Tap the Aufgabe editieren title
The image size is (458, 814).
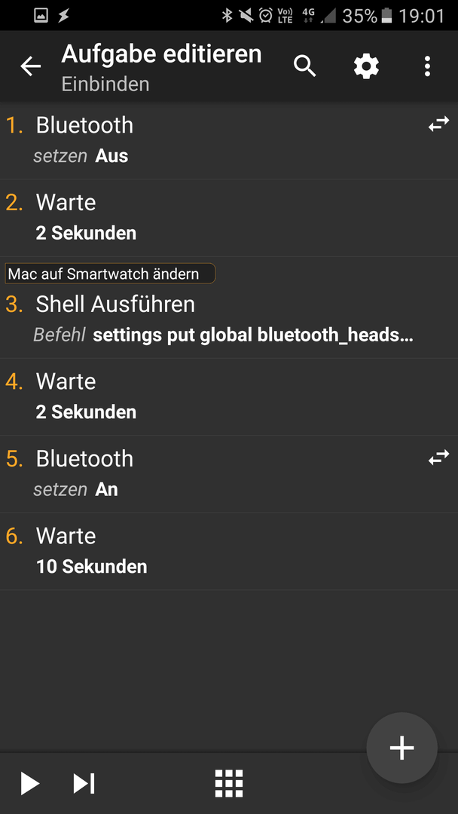(x=161, y=54)
